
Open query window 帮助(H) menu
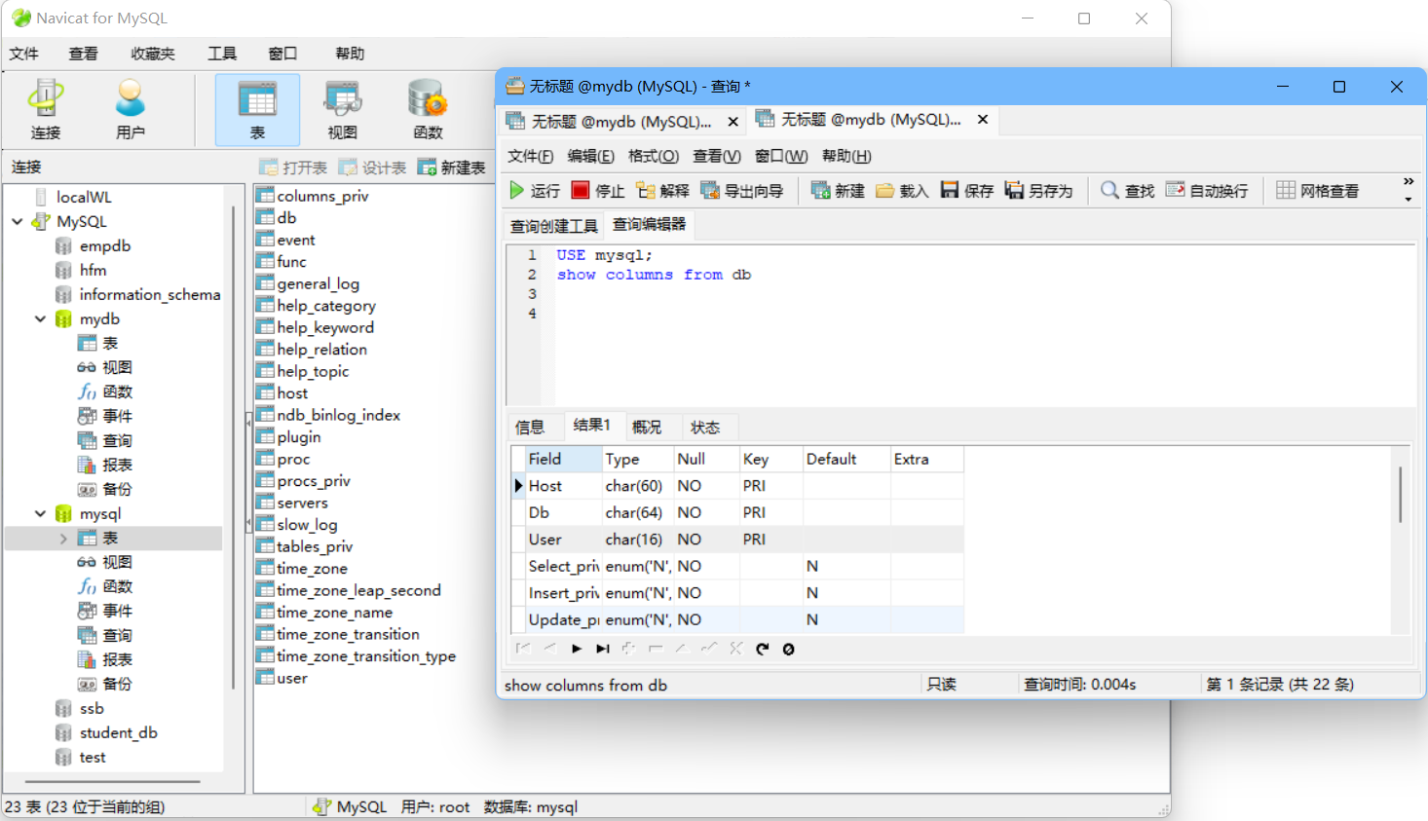(x=846, y=156)
